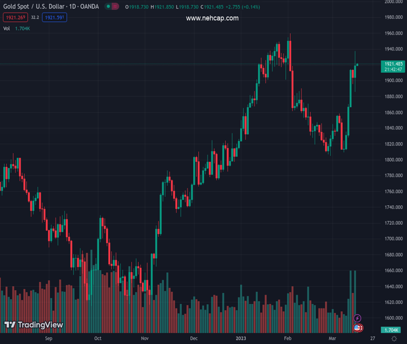This screenshot has width=407, height=344.
Task: Click the Feb label on time axis
Action: 288,339
